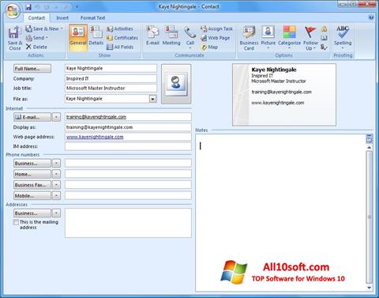The width and height of the screenshot is (379, 298).
Task: Check 'This is the mailing address' box
Action: tap(16, 222)
